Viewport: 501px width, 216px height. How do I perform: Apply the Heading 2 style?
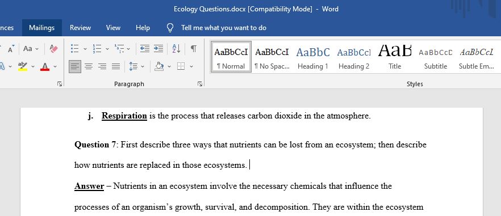[354, 57]
